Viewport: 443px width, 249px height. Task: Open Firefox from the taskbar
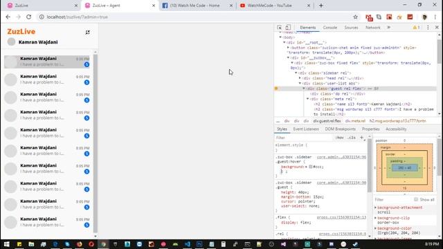pos(80,244)
